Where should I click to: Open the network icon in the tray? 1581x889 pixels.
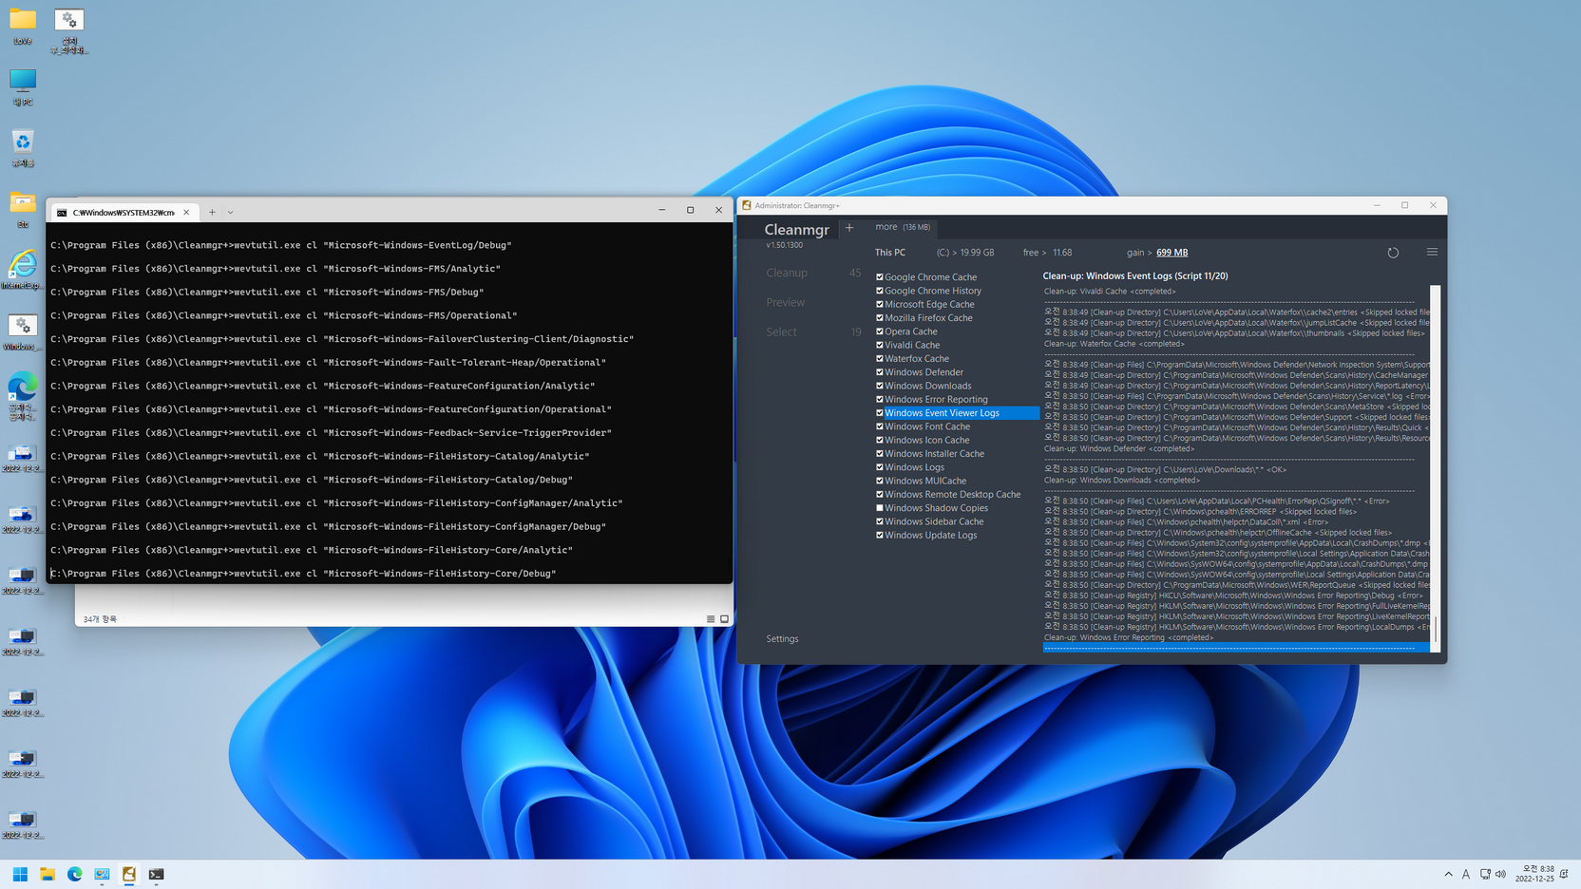pos(1485,874)
